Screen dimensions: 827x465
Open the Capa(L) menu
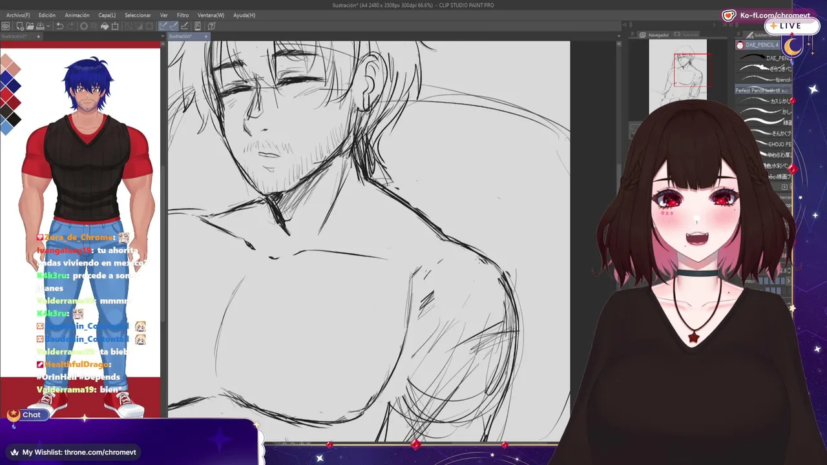(x=107, y=15)
